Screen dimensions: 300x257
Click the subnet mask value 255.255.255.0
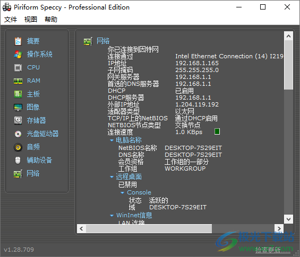click(x=197, y=70)
